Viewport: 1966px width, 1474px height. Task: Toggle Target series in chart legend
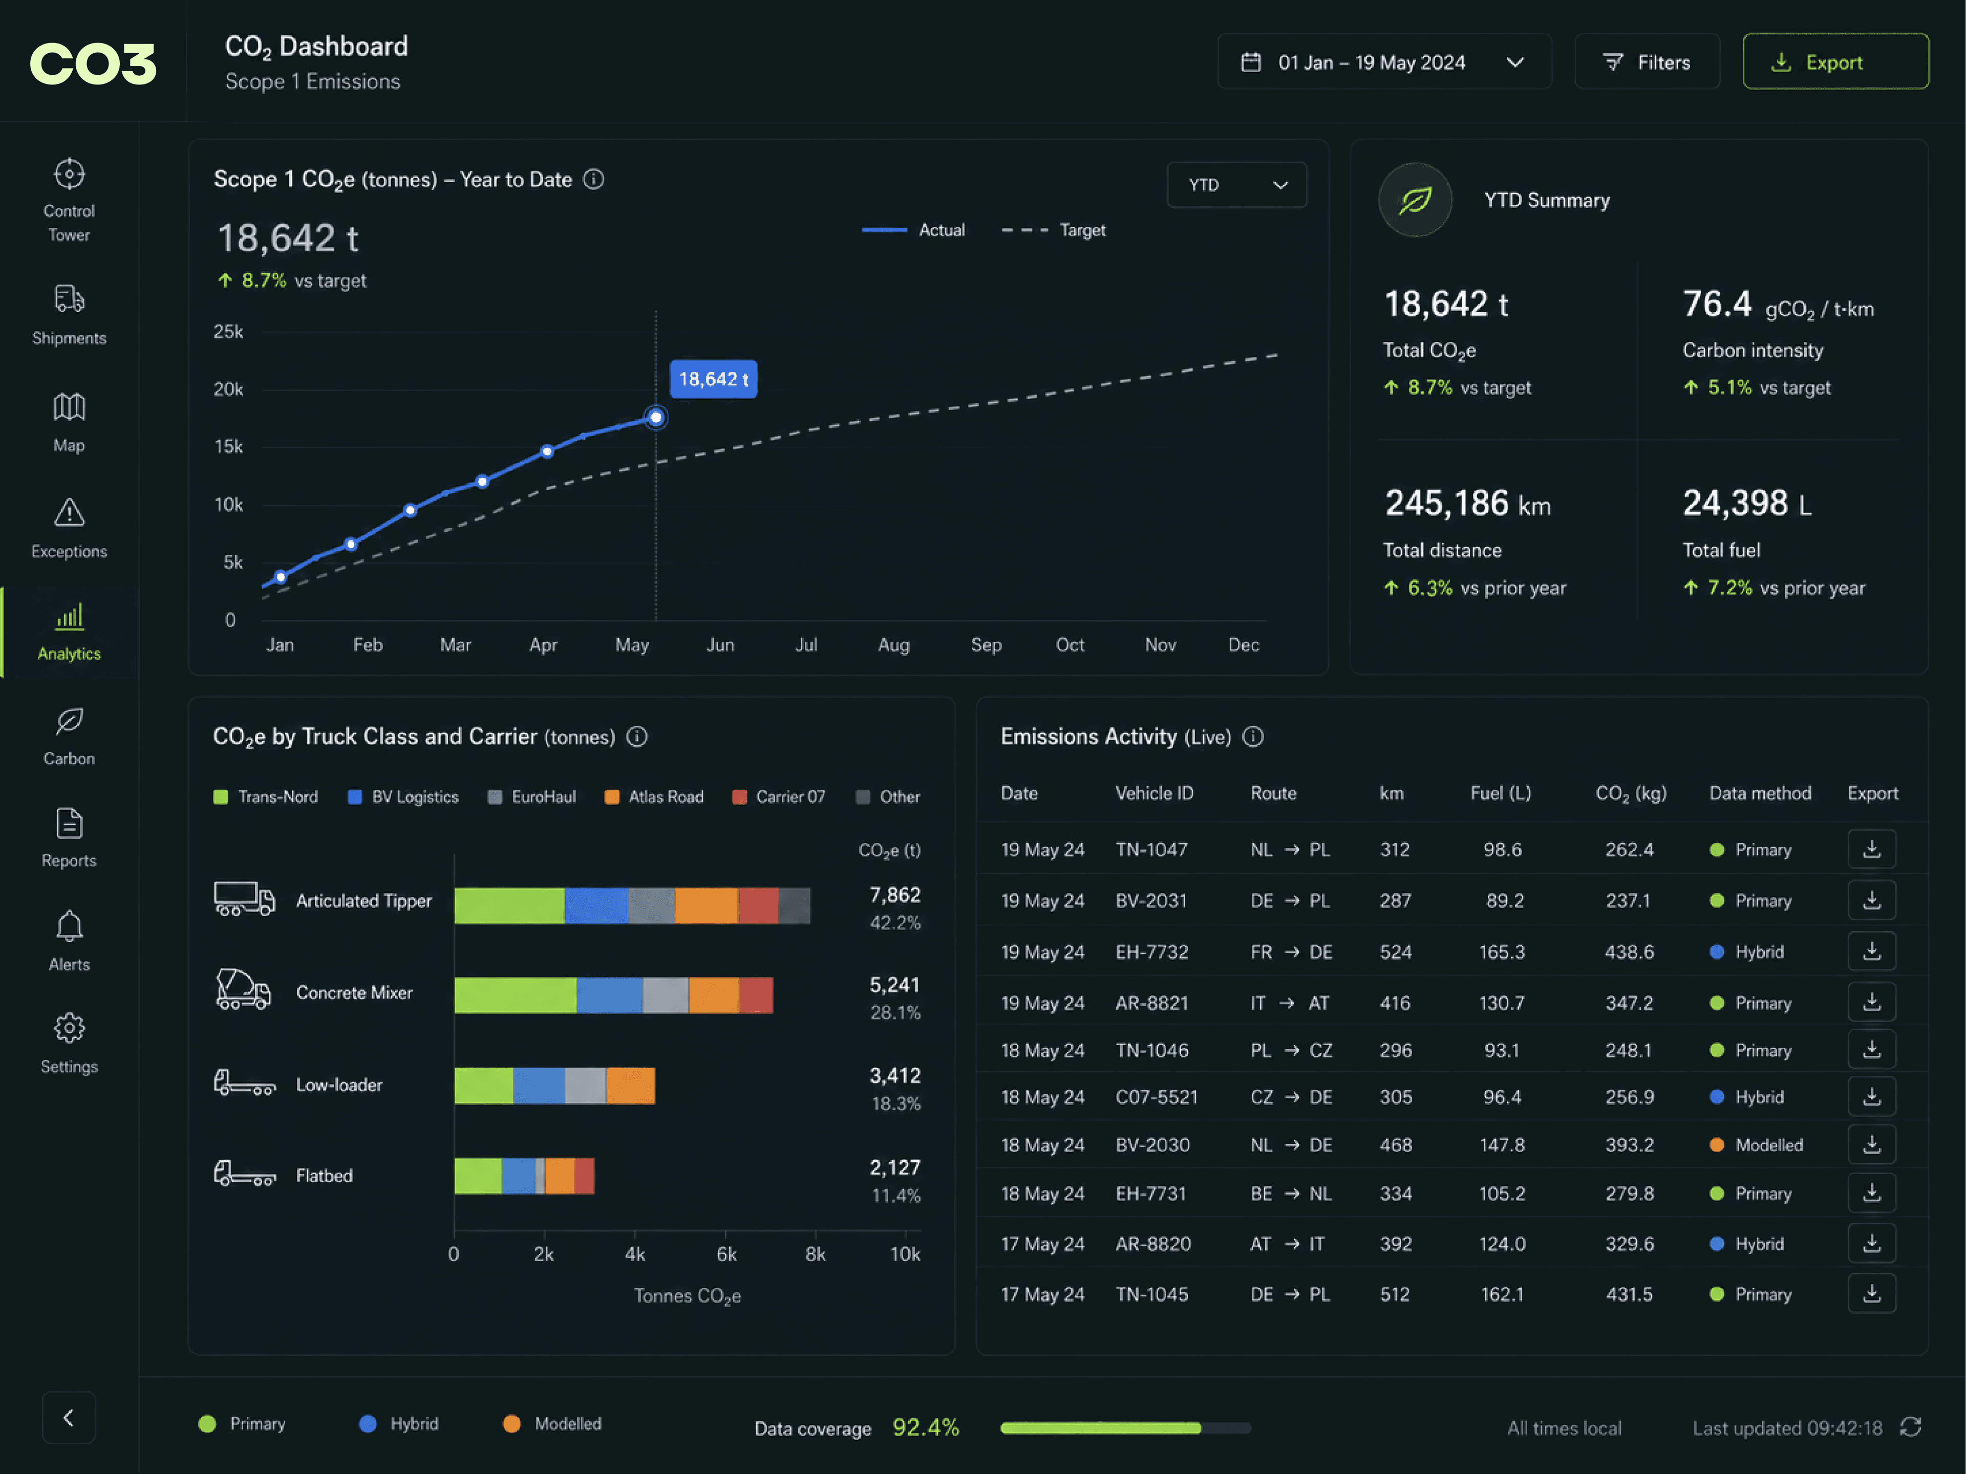[1053, 230]
